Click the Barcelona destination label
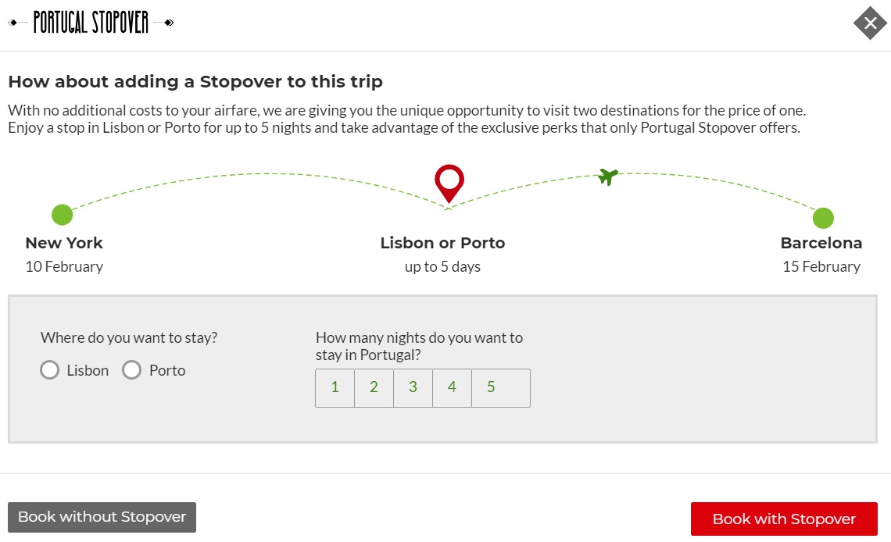 pyautogui.click(x=821, y=243)
